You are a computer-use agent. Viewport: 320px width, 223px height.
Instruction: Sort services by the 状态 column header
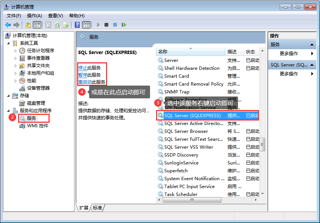click(252, 52)
